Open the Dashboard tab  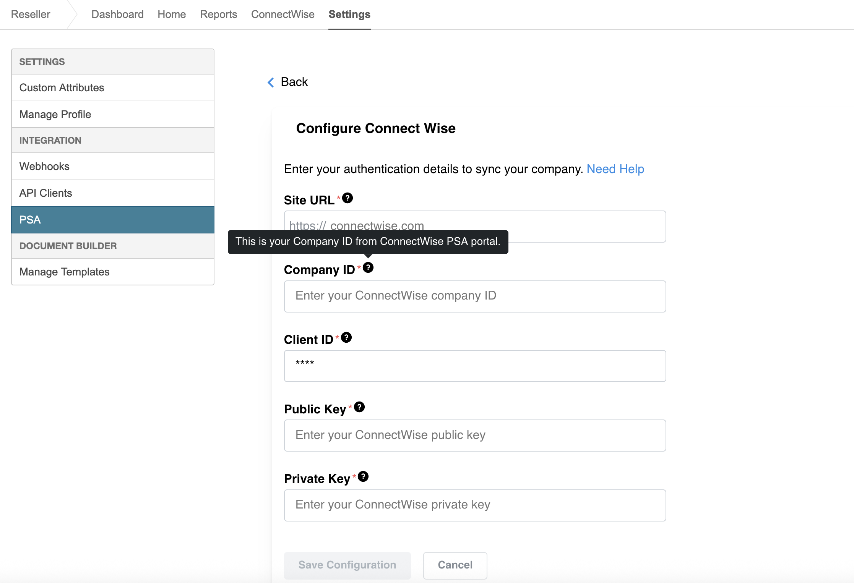(117, 14)
